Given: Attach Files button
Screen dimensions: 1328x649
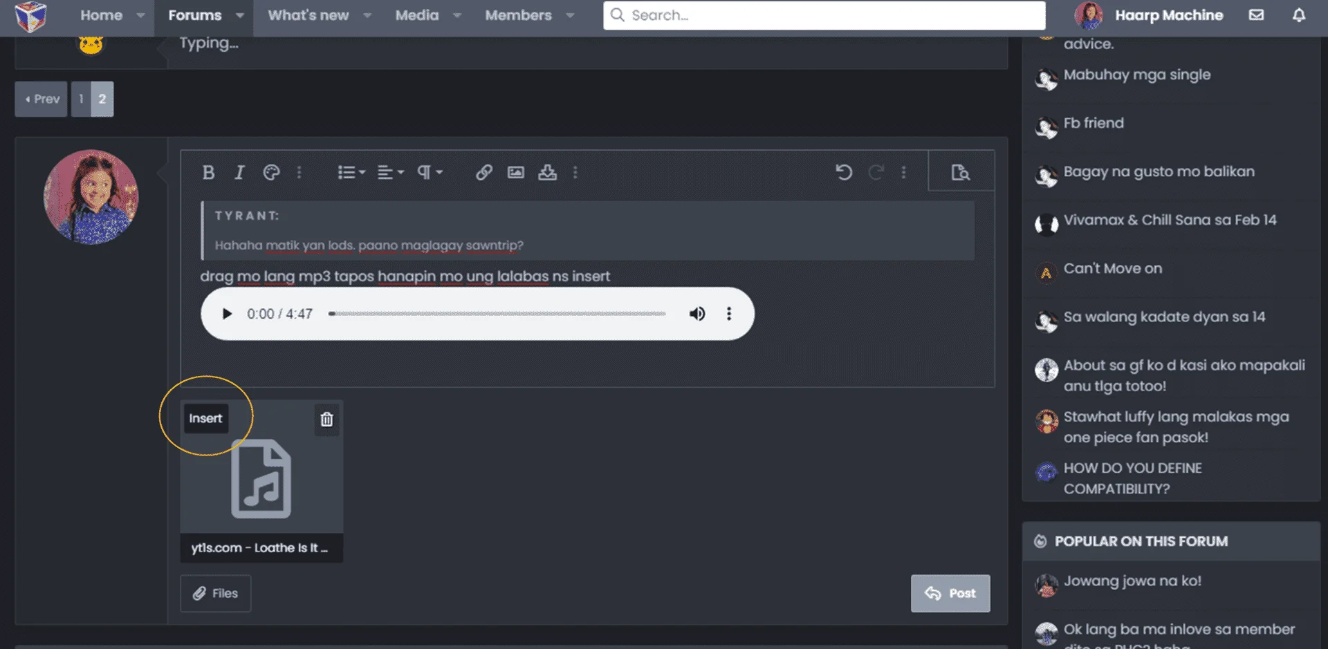Looking at the screenshot, I should pos(216,593).
